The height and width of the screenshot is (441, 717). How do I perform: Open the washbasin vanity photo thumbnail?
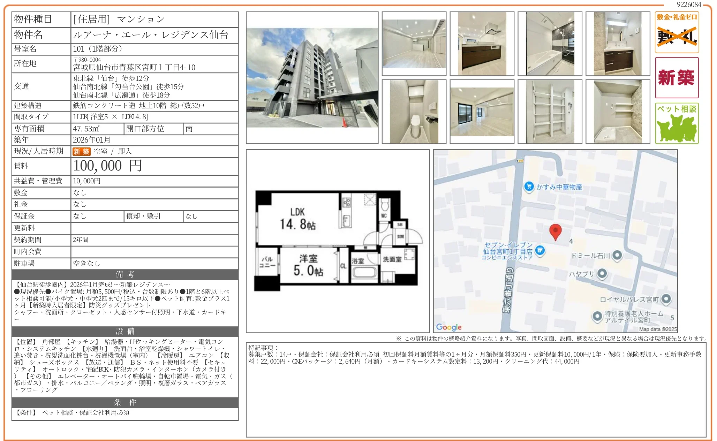click(x=618, y=44)
